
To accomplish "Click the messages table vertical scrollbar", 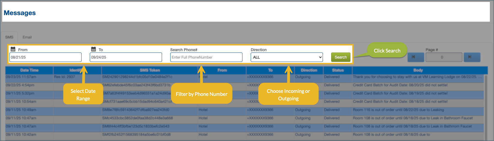I will pyautogui.click(x=486, y=107).
